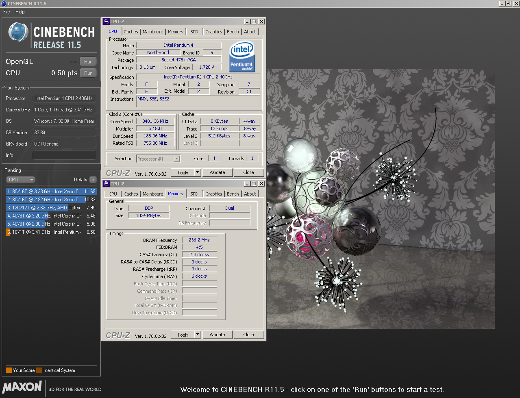
Task: Click the empty Info field
Action: (64, 155)
